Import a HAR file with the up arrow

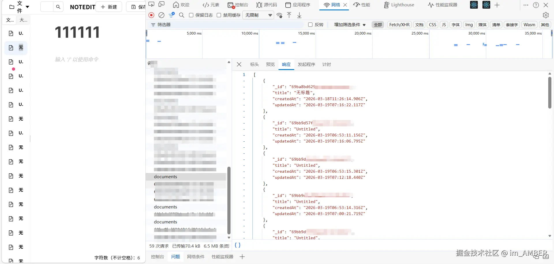(x=289, y=15)
